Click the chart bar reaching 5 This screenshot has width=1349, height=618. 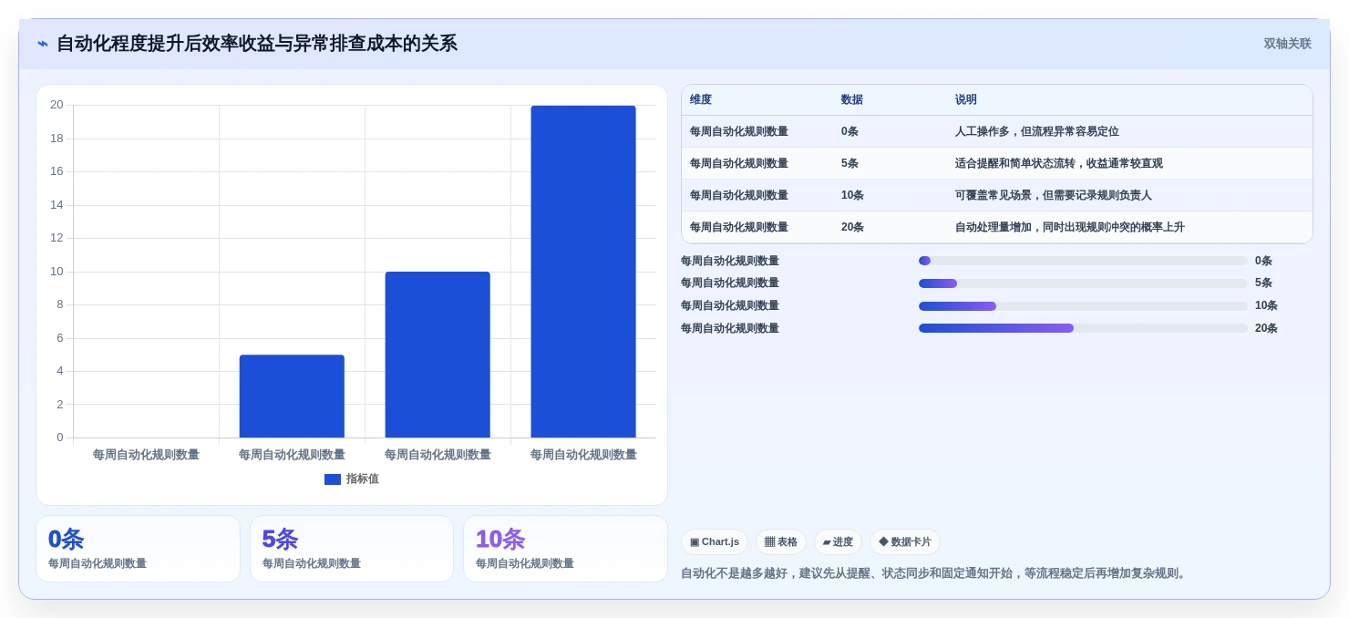292,397
